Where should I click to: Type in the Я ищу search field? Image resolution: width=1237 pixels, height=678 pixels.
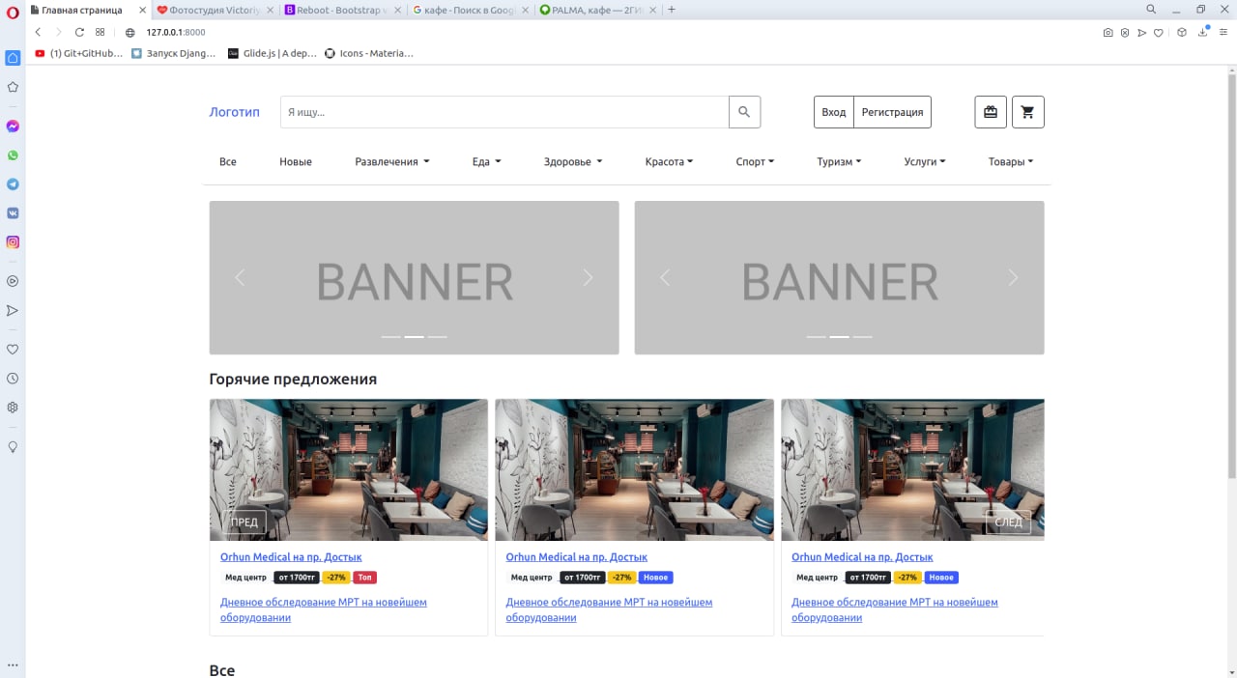pyautogui.click(x=503, y=112)
